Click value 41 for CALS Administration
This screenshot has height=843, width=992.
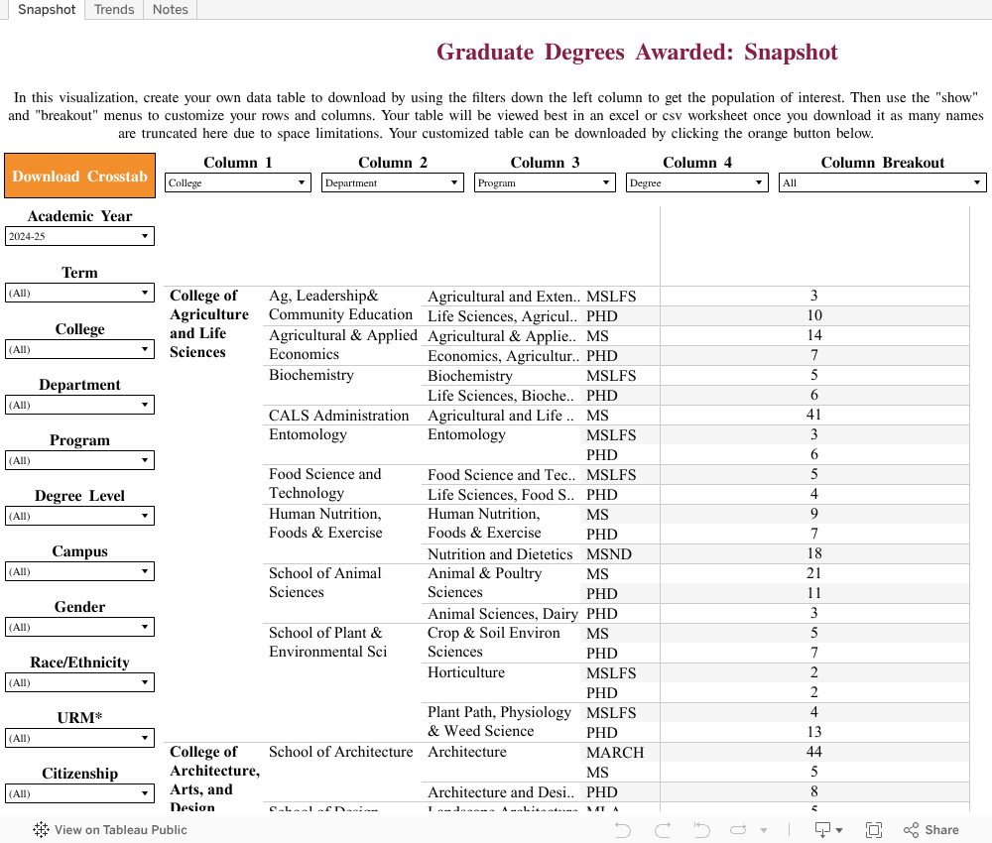click(814, 415)
